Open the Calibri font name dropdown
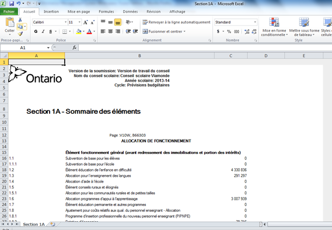This screenshot has width=332, height=230. click(x=65, y=22)
